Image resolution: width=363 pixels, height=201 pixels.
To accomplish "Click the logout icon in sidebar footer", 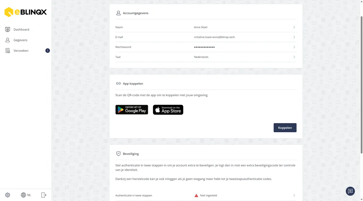I will click(44, 195).
